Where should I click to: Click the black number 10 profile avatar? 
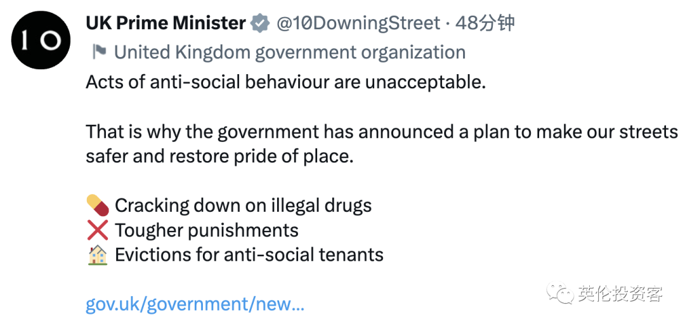pos(41,40)
